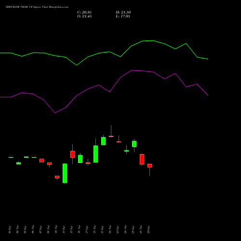Screen dimensions: 241x241
Task: Click the 25 Sep date label
Action: tap(133, 230)
